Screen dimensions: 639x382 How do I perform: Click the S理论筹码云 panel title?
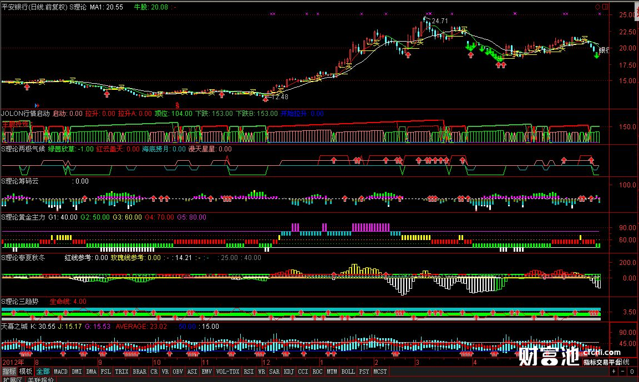20,181
